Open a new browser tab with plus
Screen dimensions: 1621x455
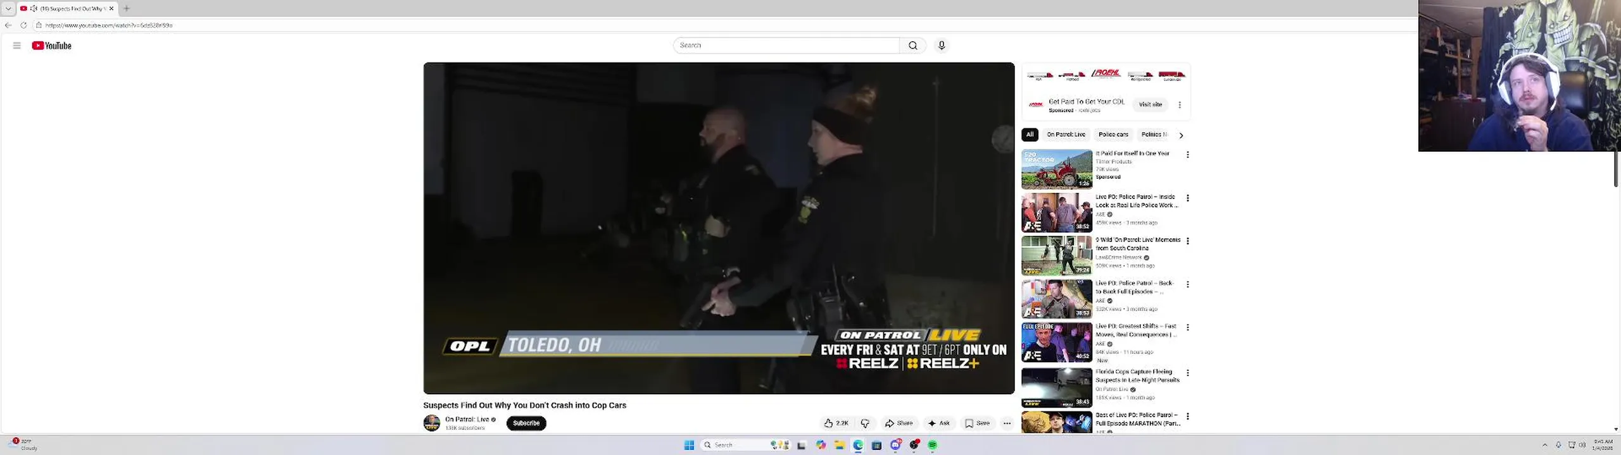(x=127, y=8)
